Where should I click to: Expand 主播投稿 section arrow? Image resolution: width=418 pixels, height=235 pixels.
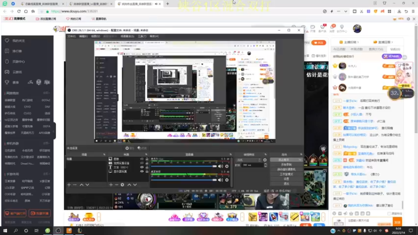click(358, 42)
